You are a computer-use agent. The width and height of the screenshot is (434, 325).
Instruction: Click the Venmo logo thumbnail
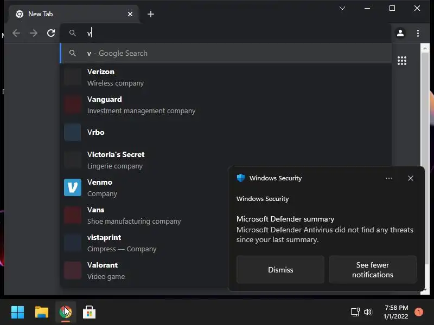[73, 187]
